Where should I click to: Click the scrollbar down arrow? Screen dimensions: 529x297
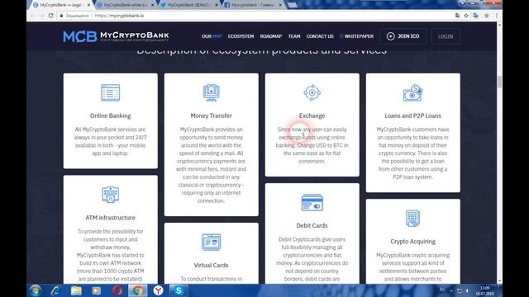pos(499,280)
